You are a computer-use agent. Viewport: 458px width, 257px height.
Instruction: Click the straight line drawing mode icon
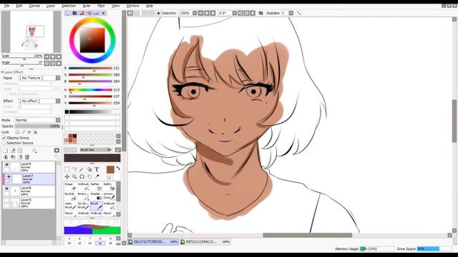298,13
